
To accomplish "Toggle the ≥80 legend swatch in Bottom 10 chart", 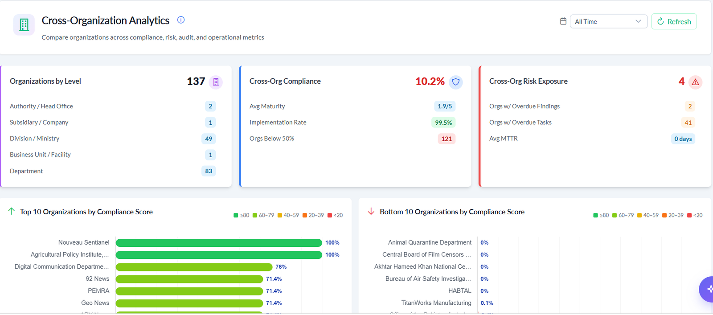I will click(x=595, y=215).
